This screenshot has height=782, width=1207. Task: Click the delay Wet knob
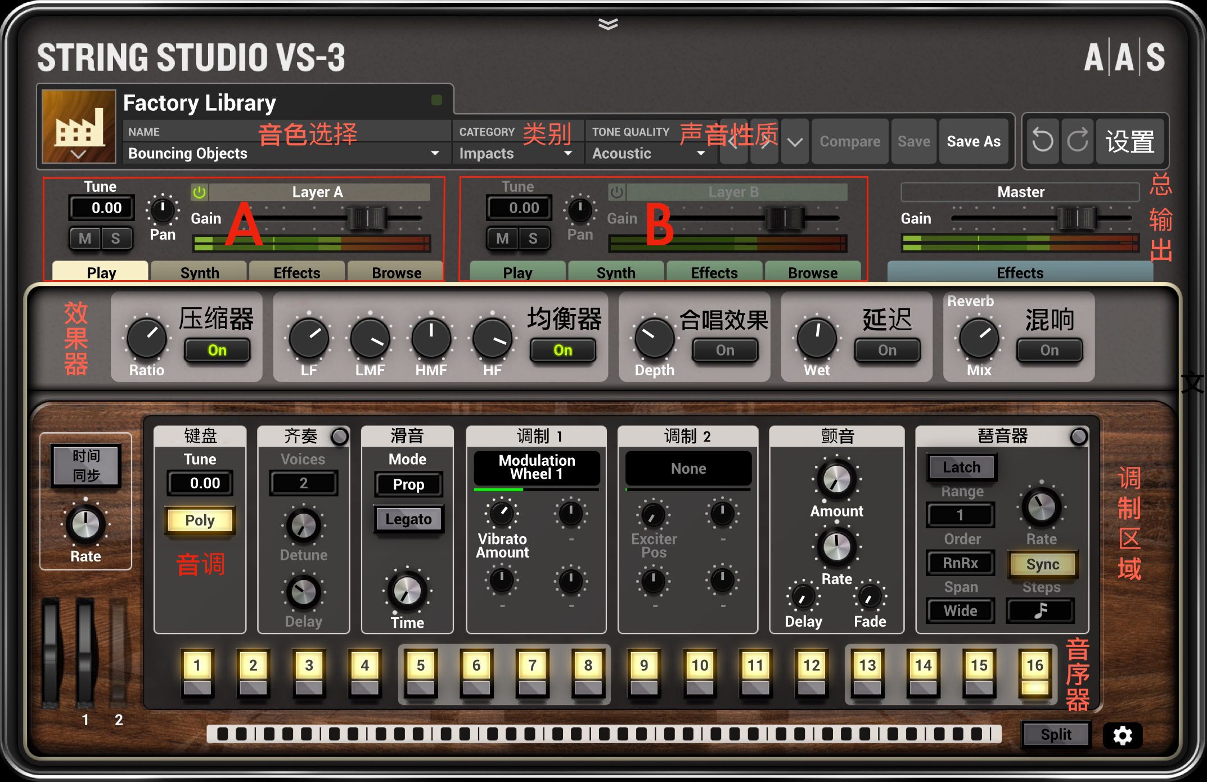click(x=817, y=338)
